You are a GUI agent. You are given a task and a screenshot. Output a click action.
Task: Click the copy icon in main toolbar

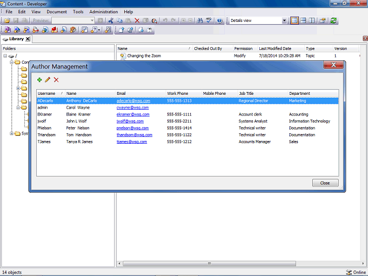pos(120,21)
